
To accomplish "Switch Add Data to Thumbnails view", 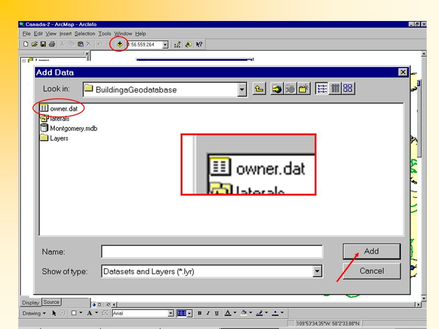I will pyautogui.click(x=348, y=88).
